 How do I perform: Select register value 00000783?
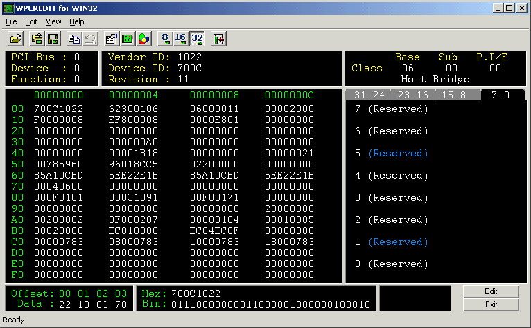(59, 242)
